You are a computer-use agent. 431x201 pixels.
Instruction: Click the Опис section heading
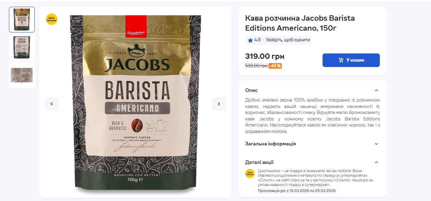(251, 90)
